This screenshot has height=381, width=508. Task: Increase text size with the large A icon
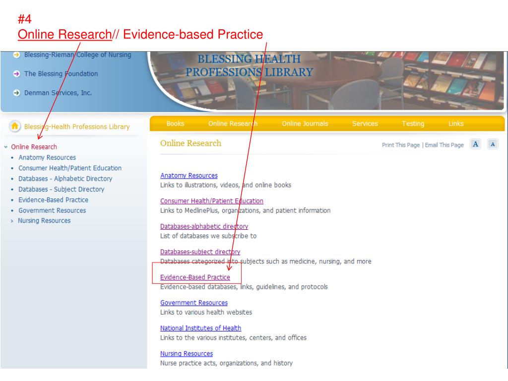(475, 144)
